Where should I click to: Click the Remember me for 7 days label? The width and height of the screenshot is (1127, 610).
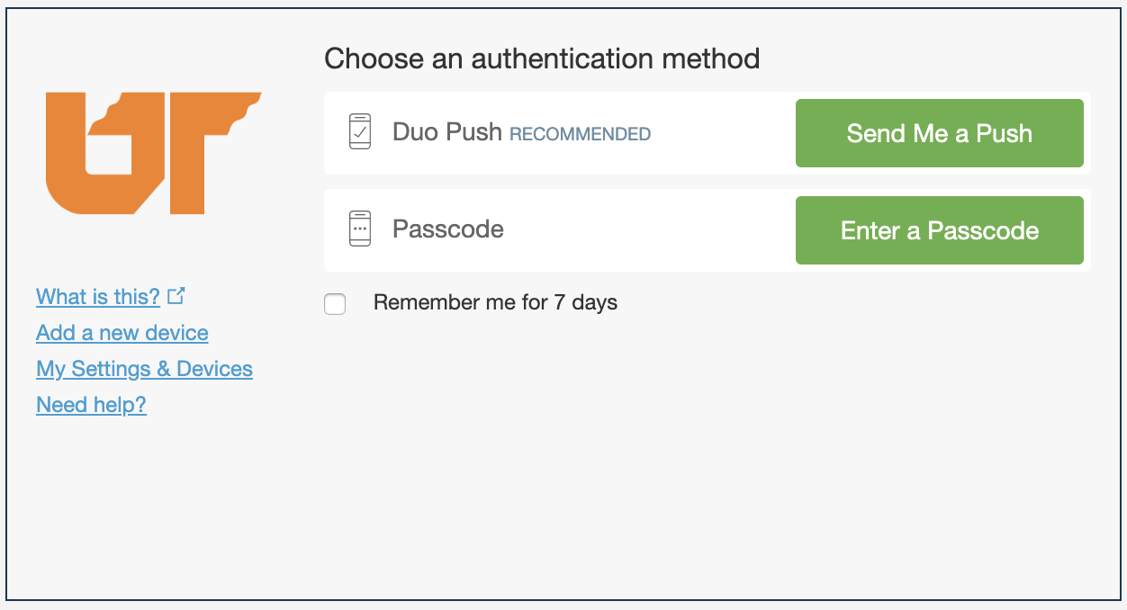click(494, 302)
